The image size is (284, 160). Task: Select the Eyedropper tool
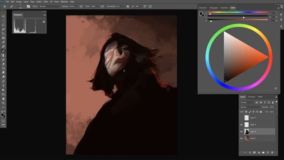3,43
